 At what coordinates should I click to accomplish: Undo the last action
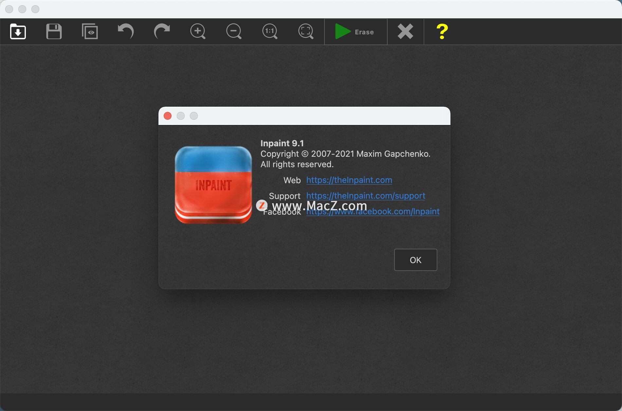coord(126,31)
